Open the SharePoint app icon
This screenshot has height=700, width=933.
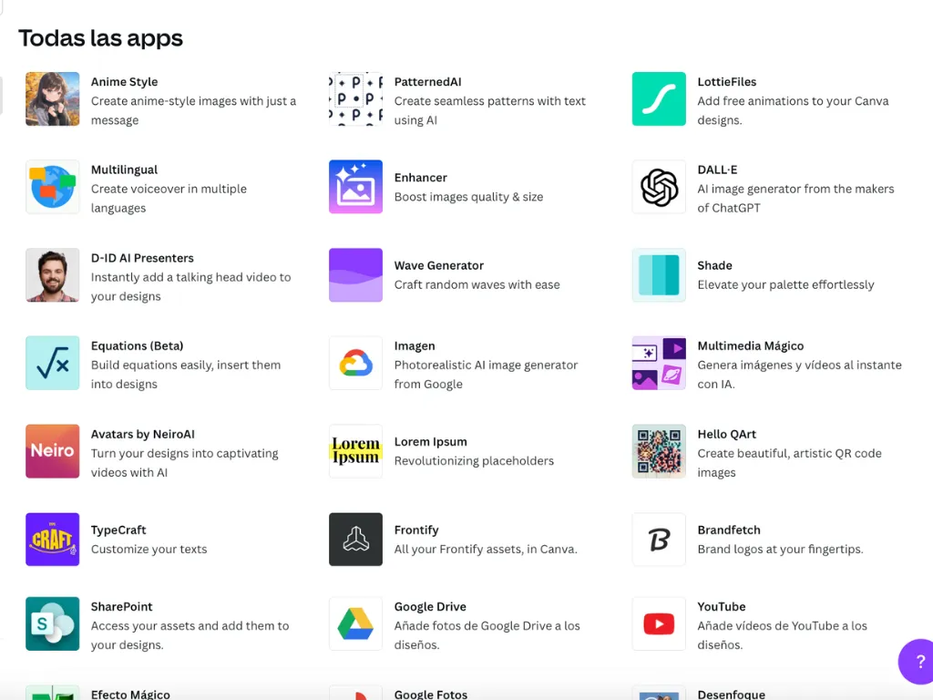52,623
